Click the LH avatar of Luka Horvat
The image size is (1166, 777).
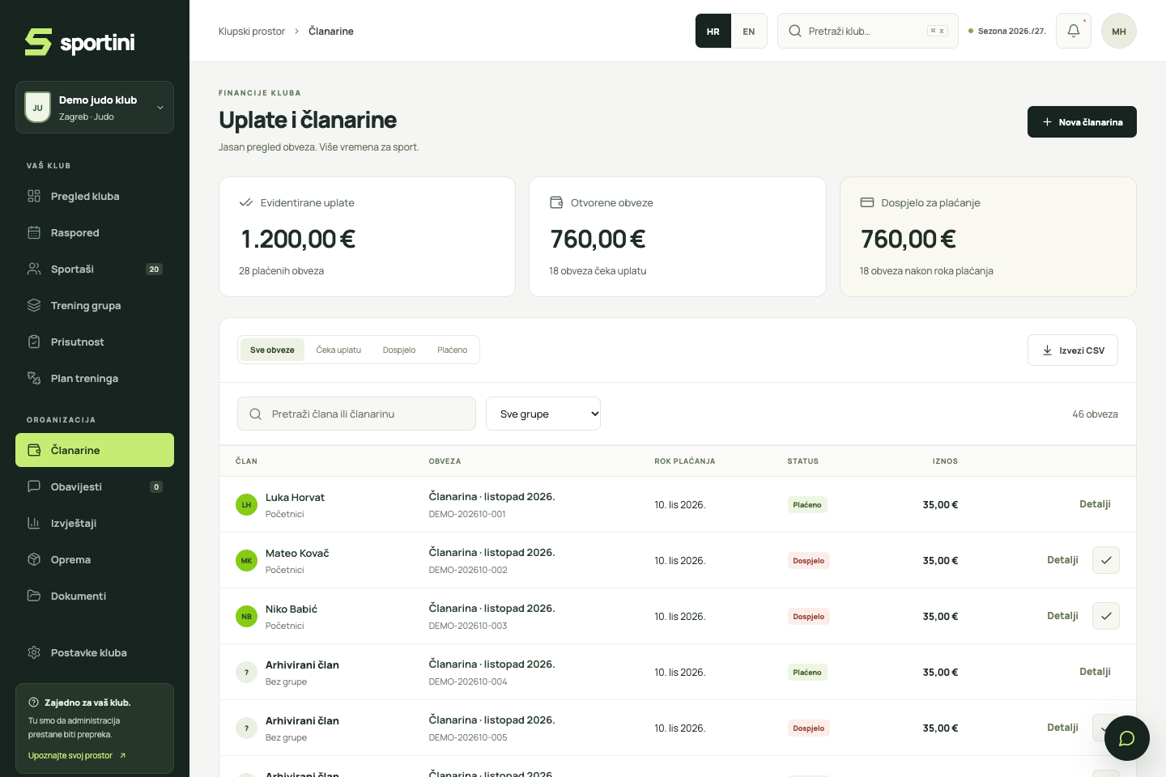(246, 505)
